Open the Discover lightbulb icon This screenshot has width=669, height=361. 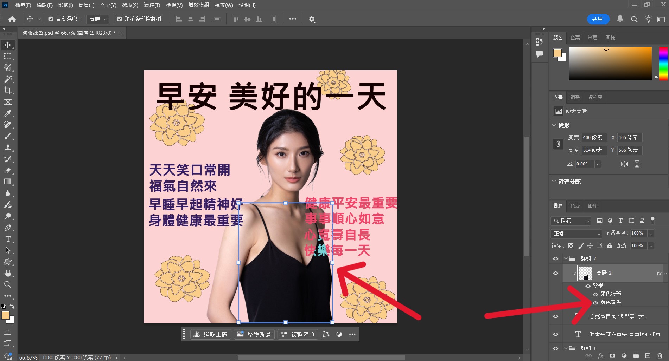(648, 19)
